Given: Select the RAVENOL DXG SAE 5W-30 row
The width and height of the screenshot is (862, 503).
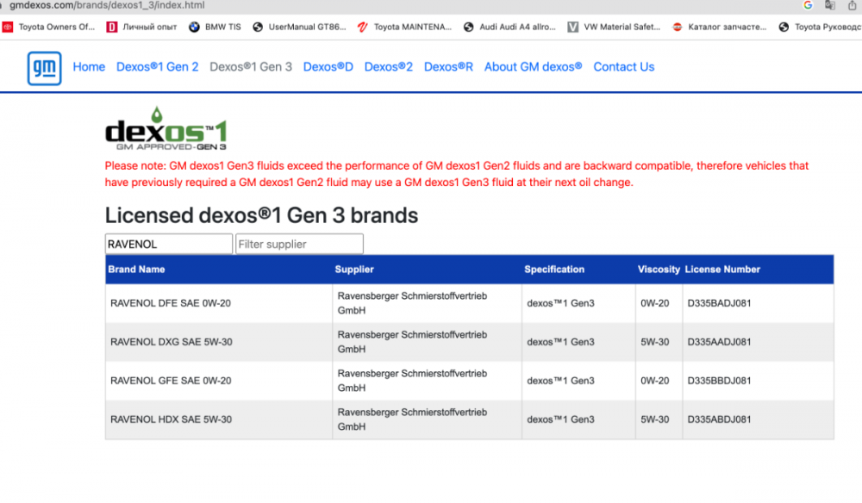Looking at the screenshot, I should [x=171, y=342].
